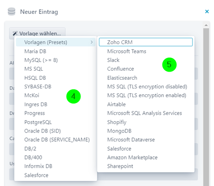Click the scrollbar up arrow
Viewport: 214px width, 186px height.
pos(206,25)
